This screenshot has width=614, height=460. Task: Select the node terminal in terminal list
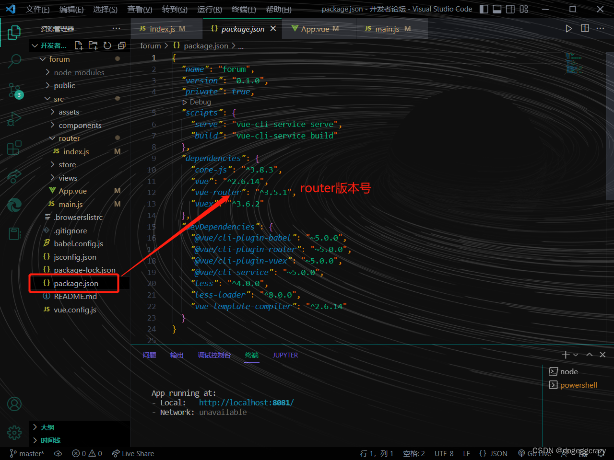(567, 371)
